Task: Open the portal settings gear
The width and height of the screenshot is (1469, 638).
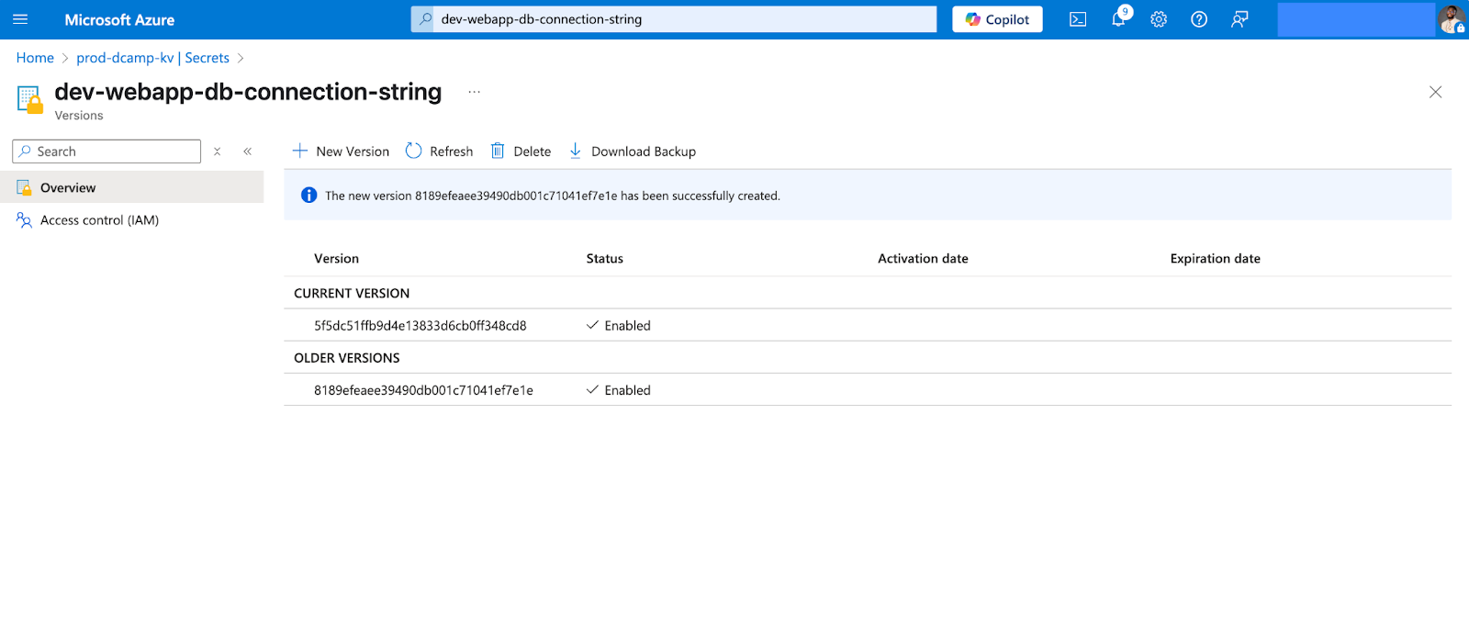Action: (x=1159, y=19)
